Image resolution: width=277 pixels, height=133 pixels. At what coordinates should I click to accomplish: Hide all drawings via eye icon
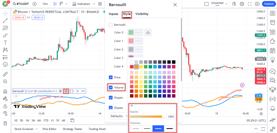(x=5, y=113)
